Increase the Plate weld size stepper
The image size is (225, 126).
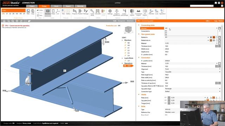(x=169, y=97)
